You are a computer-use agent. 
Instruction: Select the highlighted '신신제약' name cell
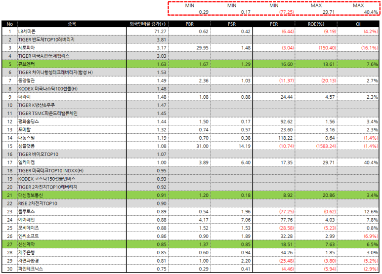(27, 244)
